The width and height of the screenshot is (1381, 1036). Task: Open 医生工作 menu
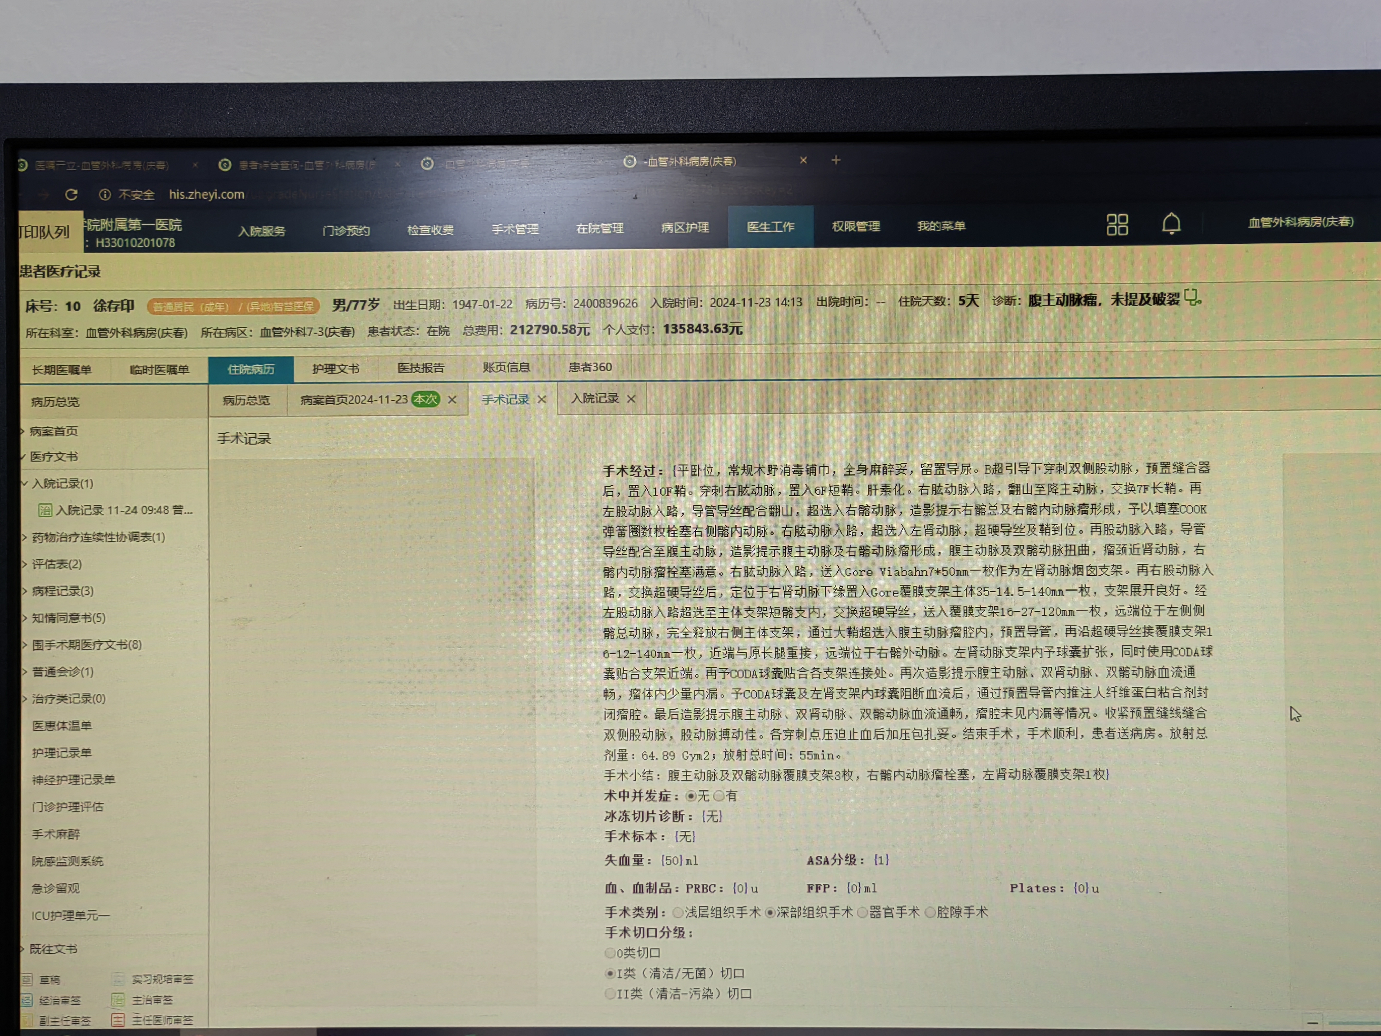click(x=770, y=227)
